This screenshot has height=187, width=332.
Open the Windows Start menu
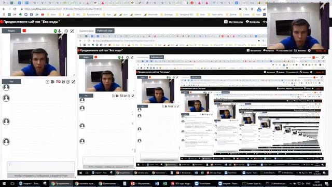[4, 183]
